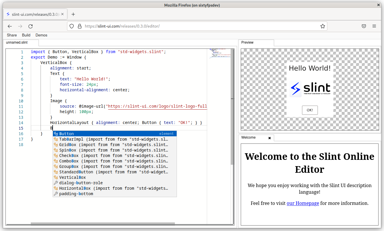The height and width of the screenshot is (231, 384).
Task: Close the slint-ui.com browser tab
Action: [x=63, y=14]
